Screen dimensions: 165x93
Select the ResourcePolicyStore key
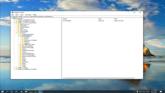[x=29, y=56]
